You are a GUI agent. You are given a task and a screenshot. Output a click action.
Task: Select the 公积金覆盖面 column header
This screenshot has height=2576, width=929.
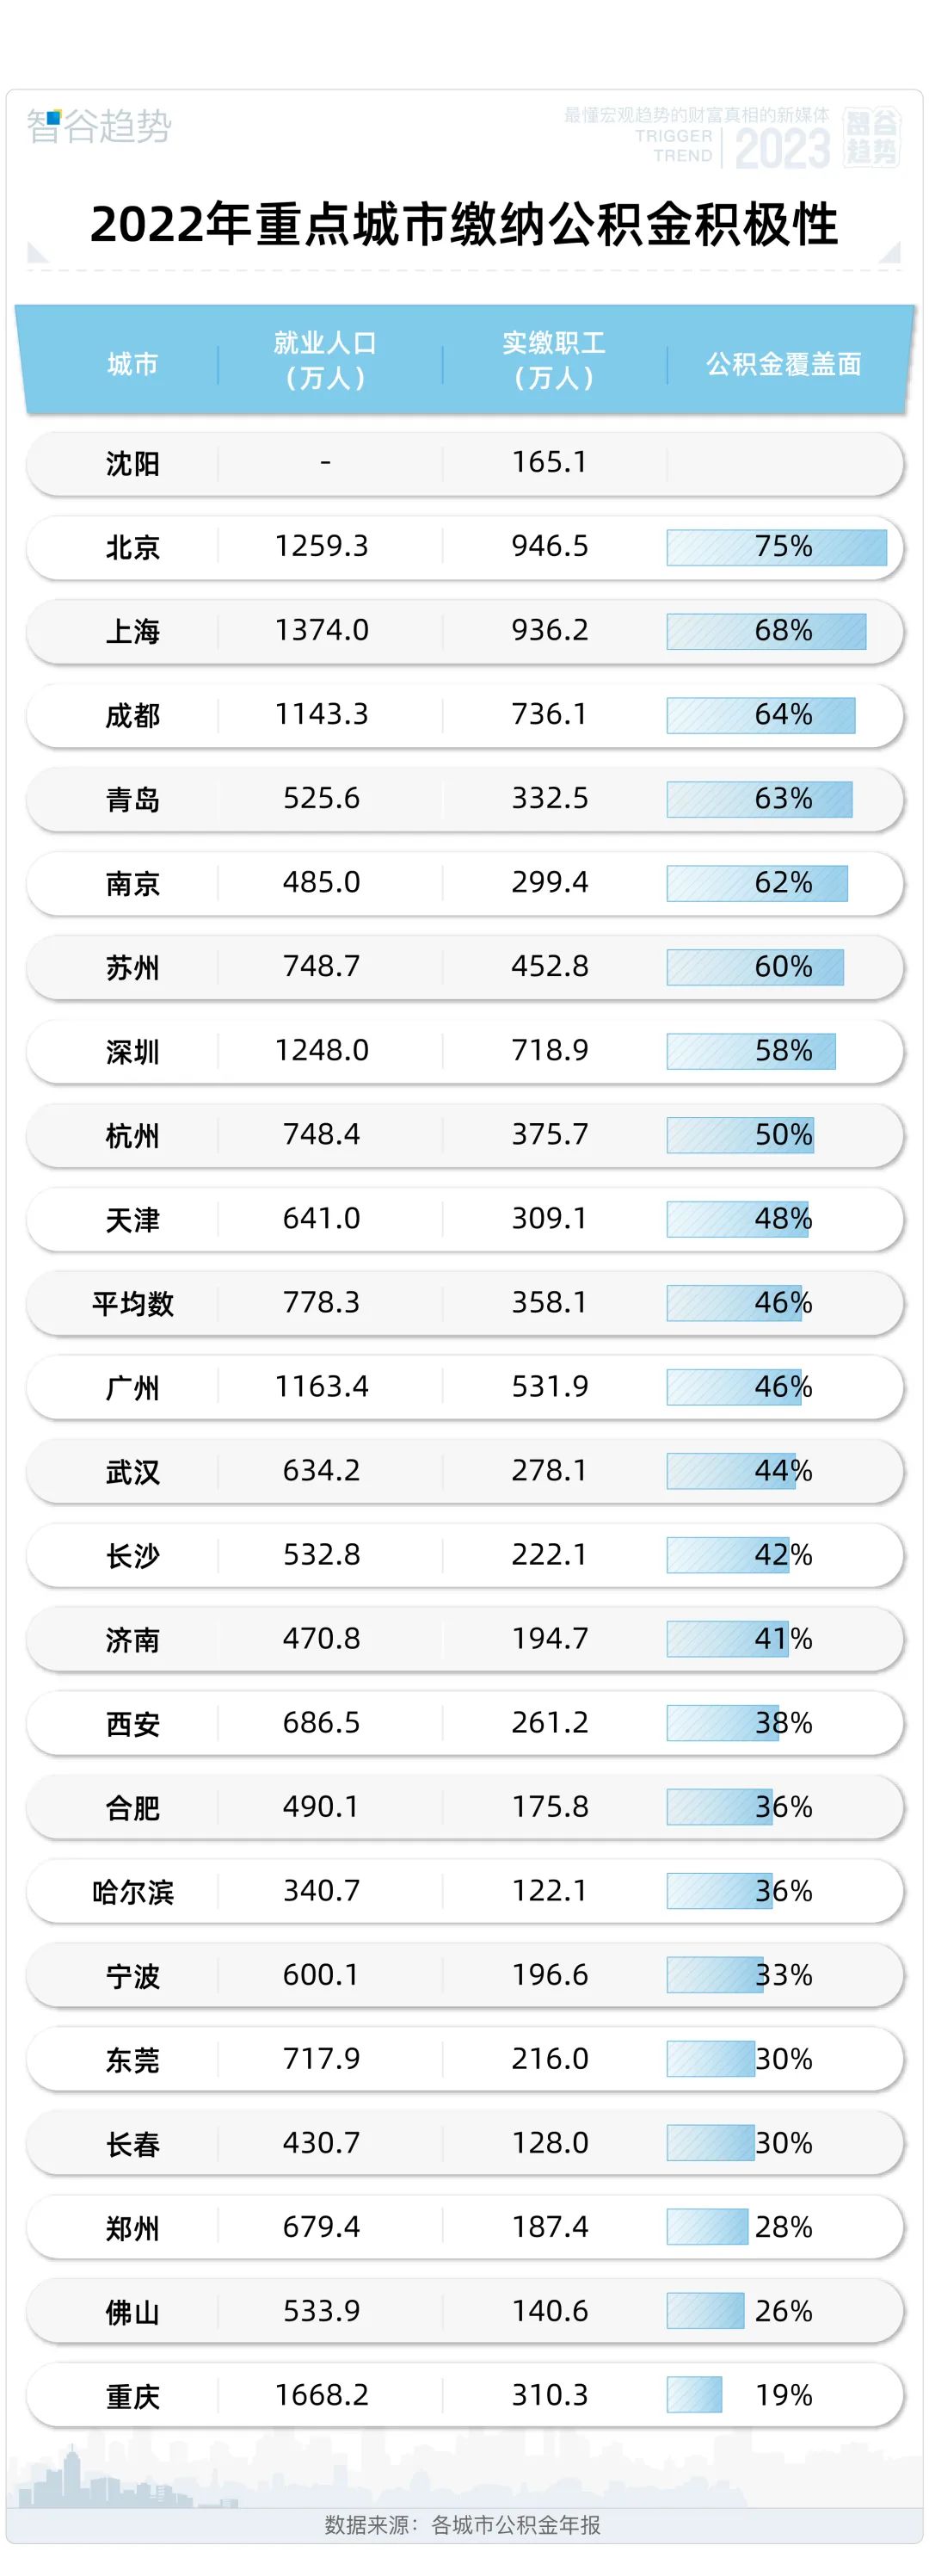[784, 363]
